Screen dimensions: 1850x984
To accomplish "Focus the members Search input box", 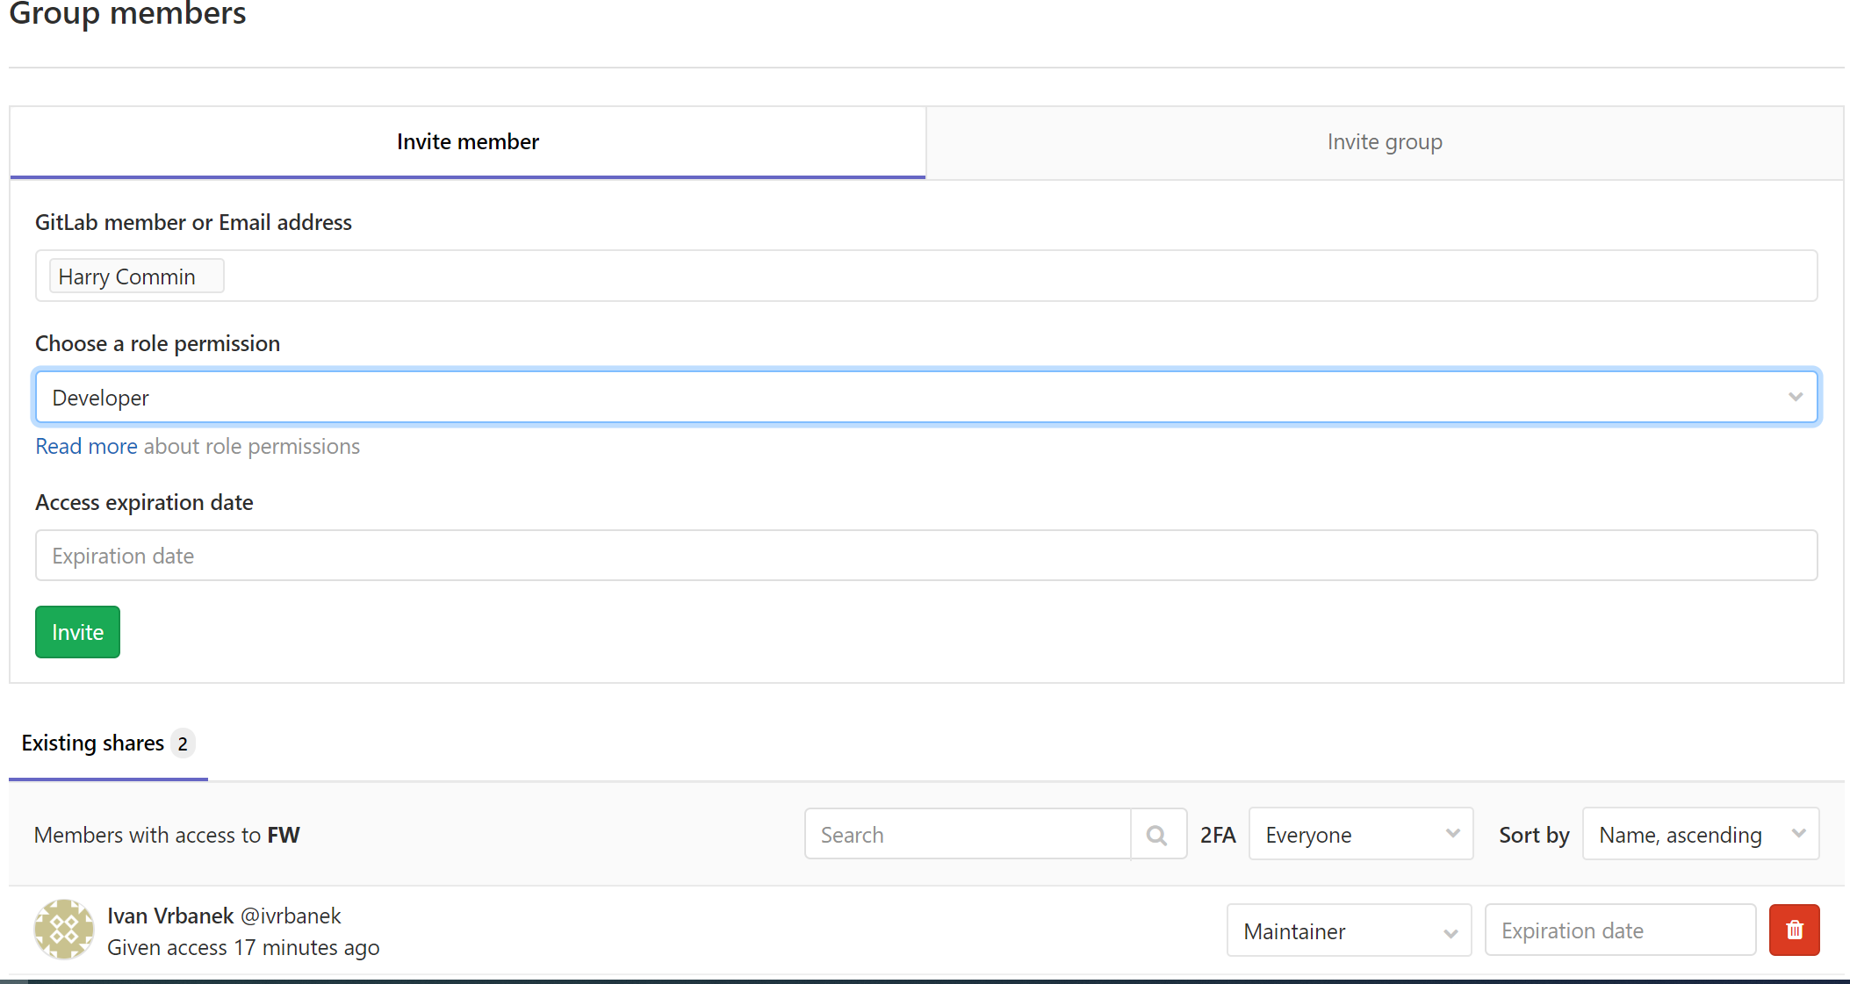I will point(968,835).
